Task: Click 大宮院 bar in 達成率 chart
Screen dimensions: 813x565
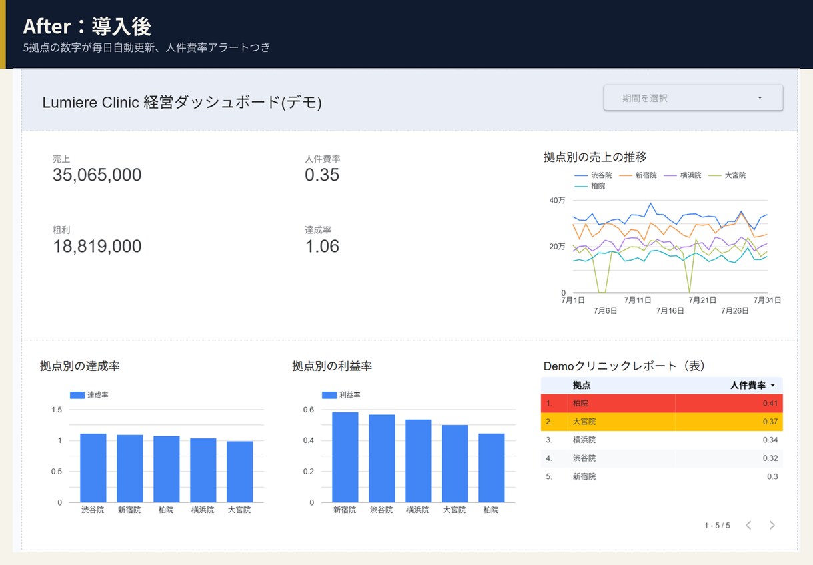Action: pos(240,472)
